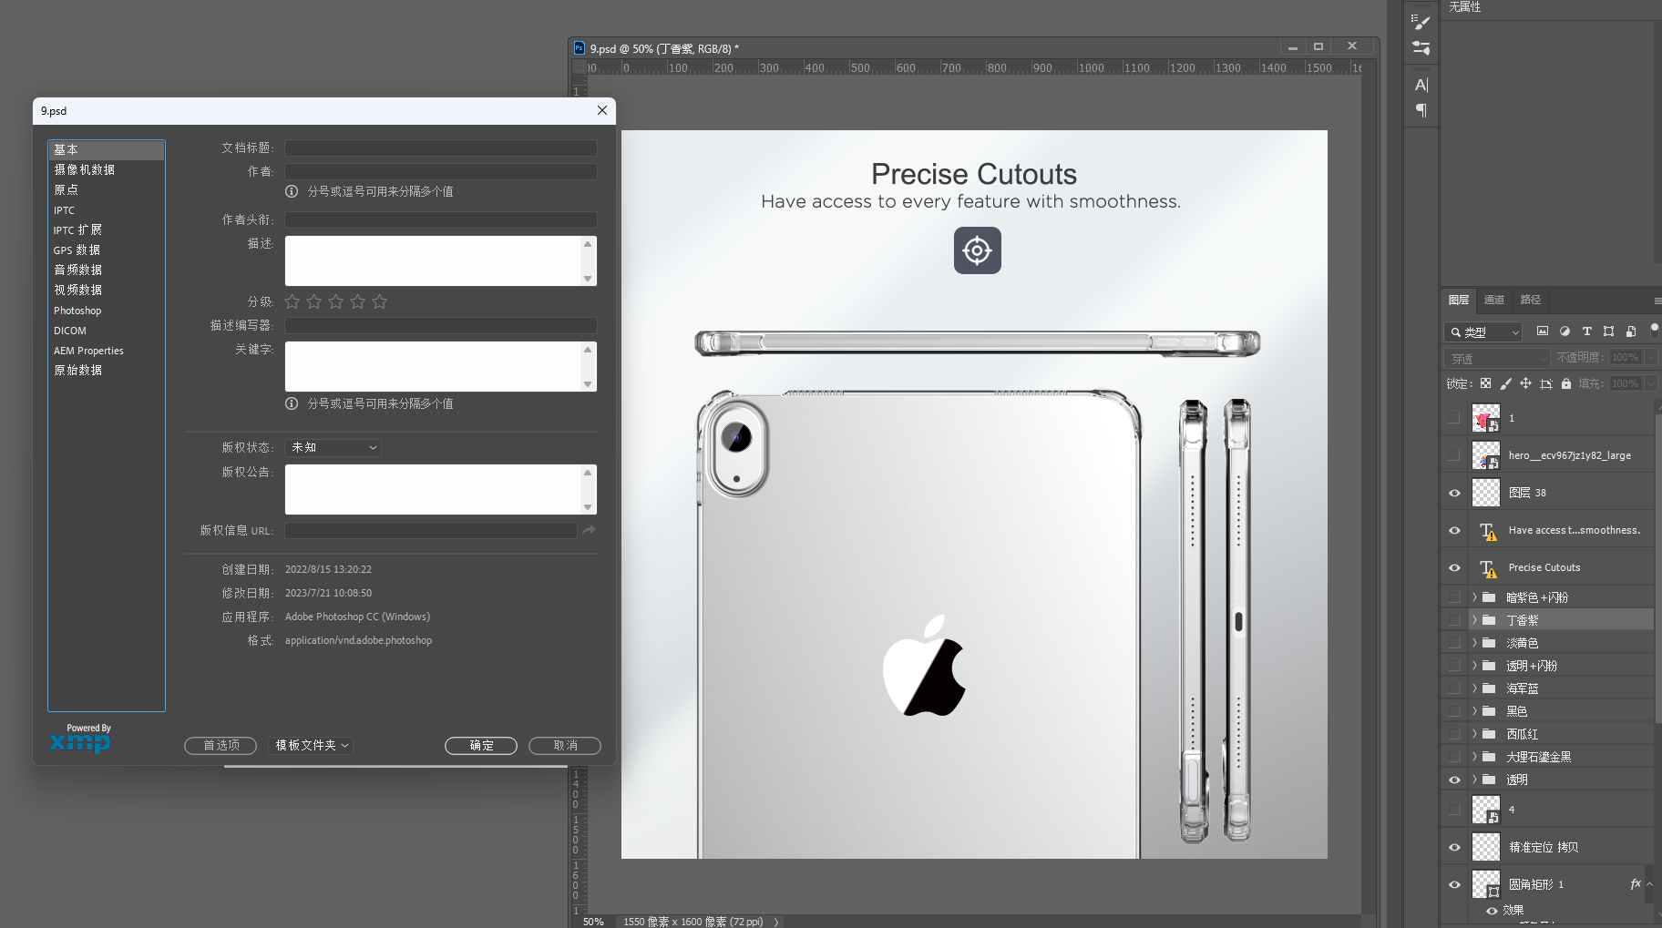Click the 取消 button

tap(565, 746)
